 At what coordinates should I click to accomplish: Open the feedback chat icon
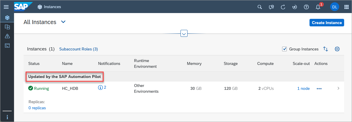271,7
